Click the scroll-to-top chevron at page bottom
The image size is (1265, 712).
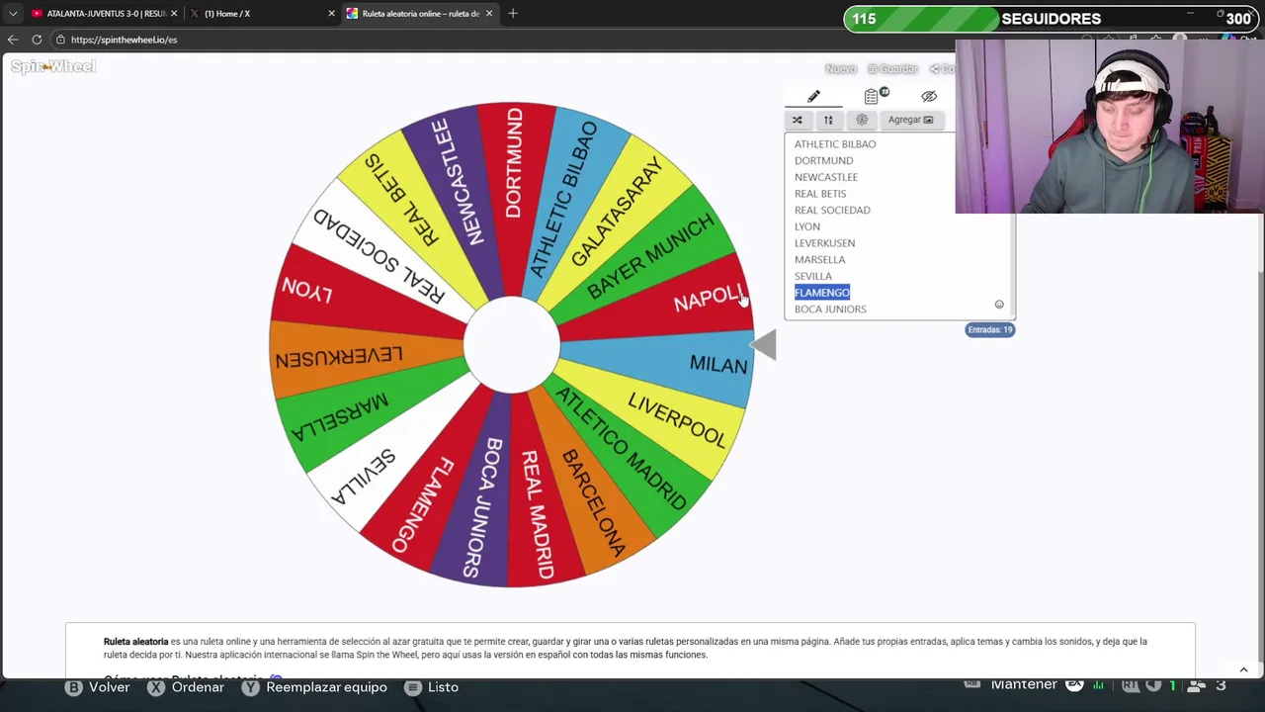coord(1243,670)
